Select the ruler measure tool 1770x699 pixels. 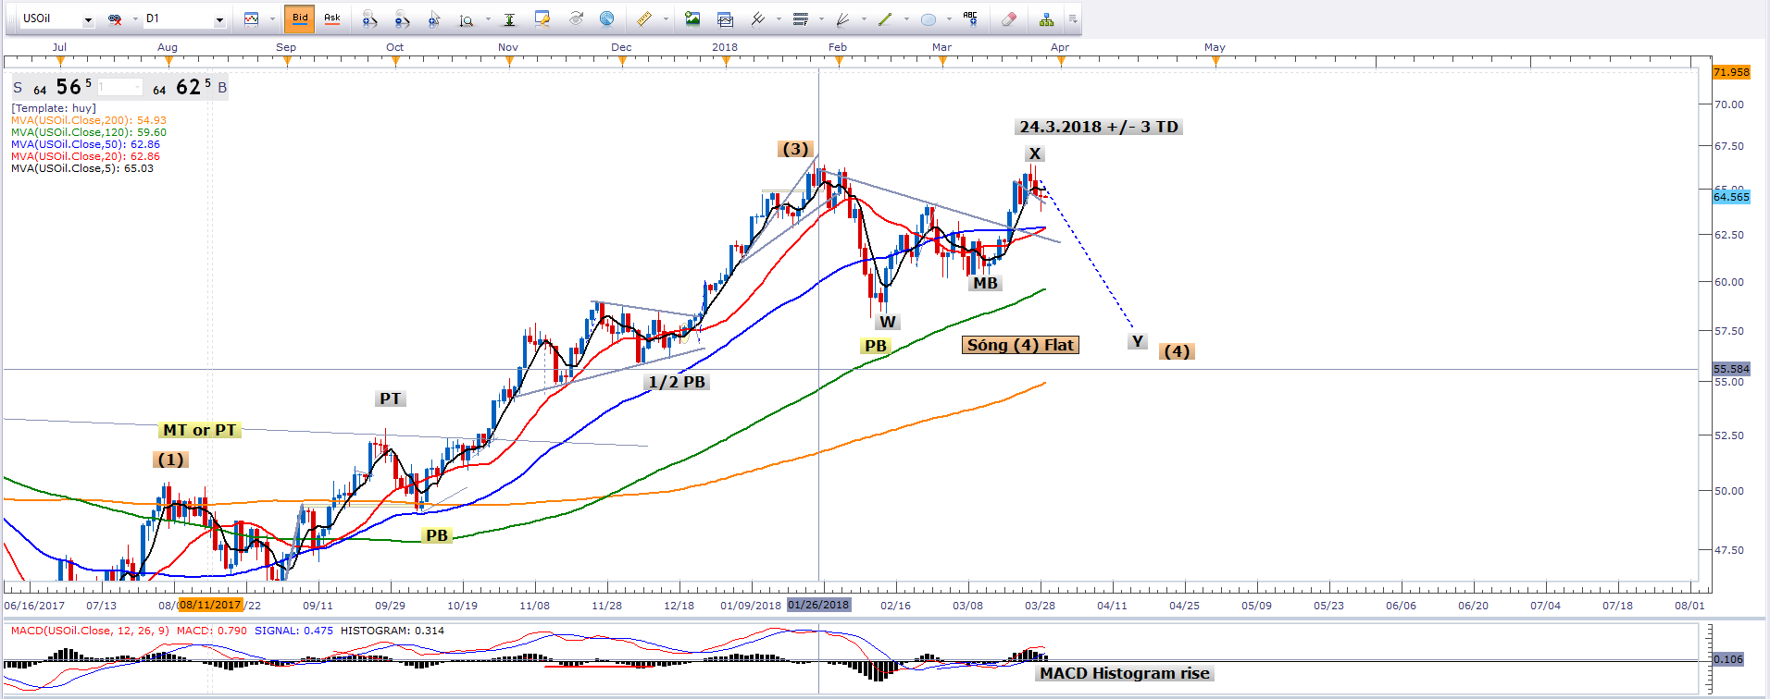644,18
